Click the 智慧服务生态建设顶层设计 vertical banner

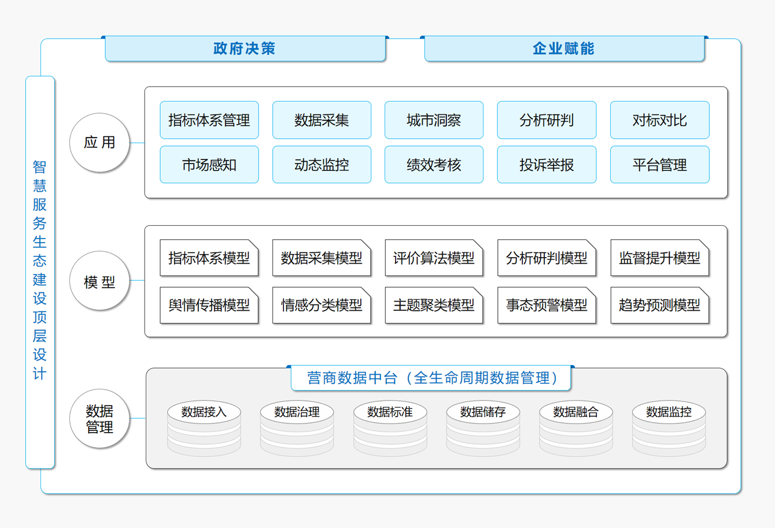(40, 272)
